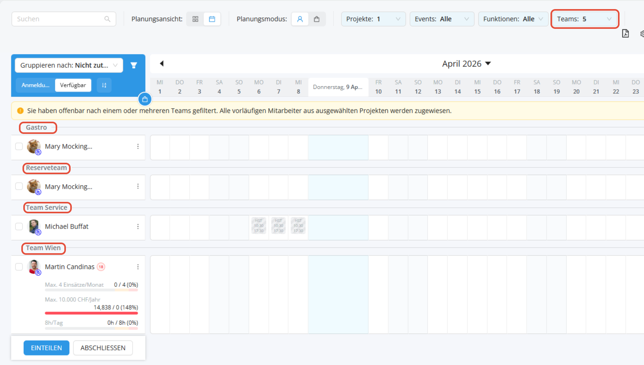
Task: Tick checkbox for Michael Buffat
Action: 19,226
